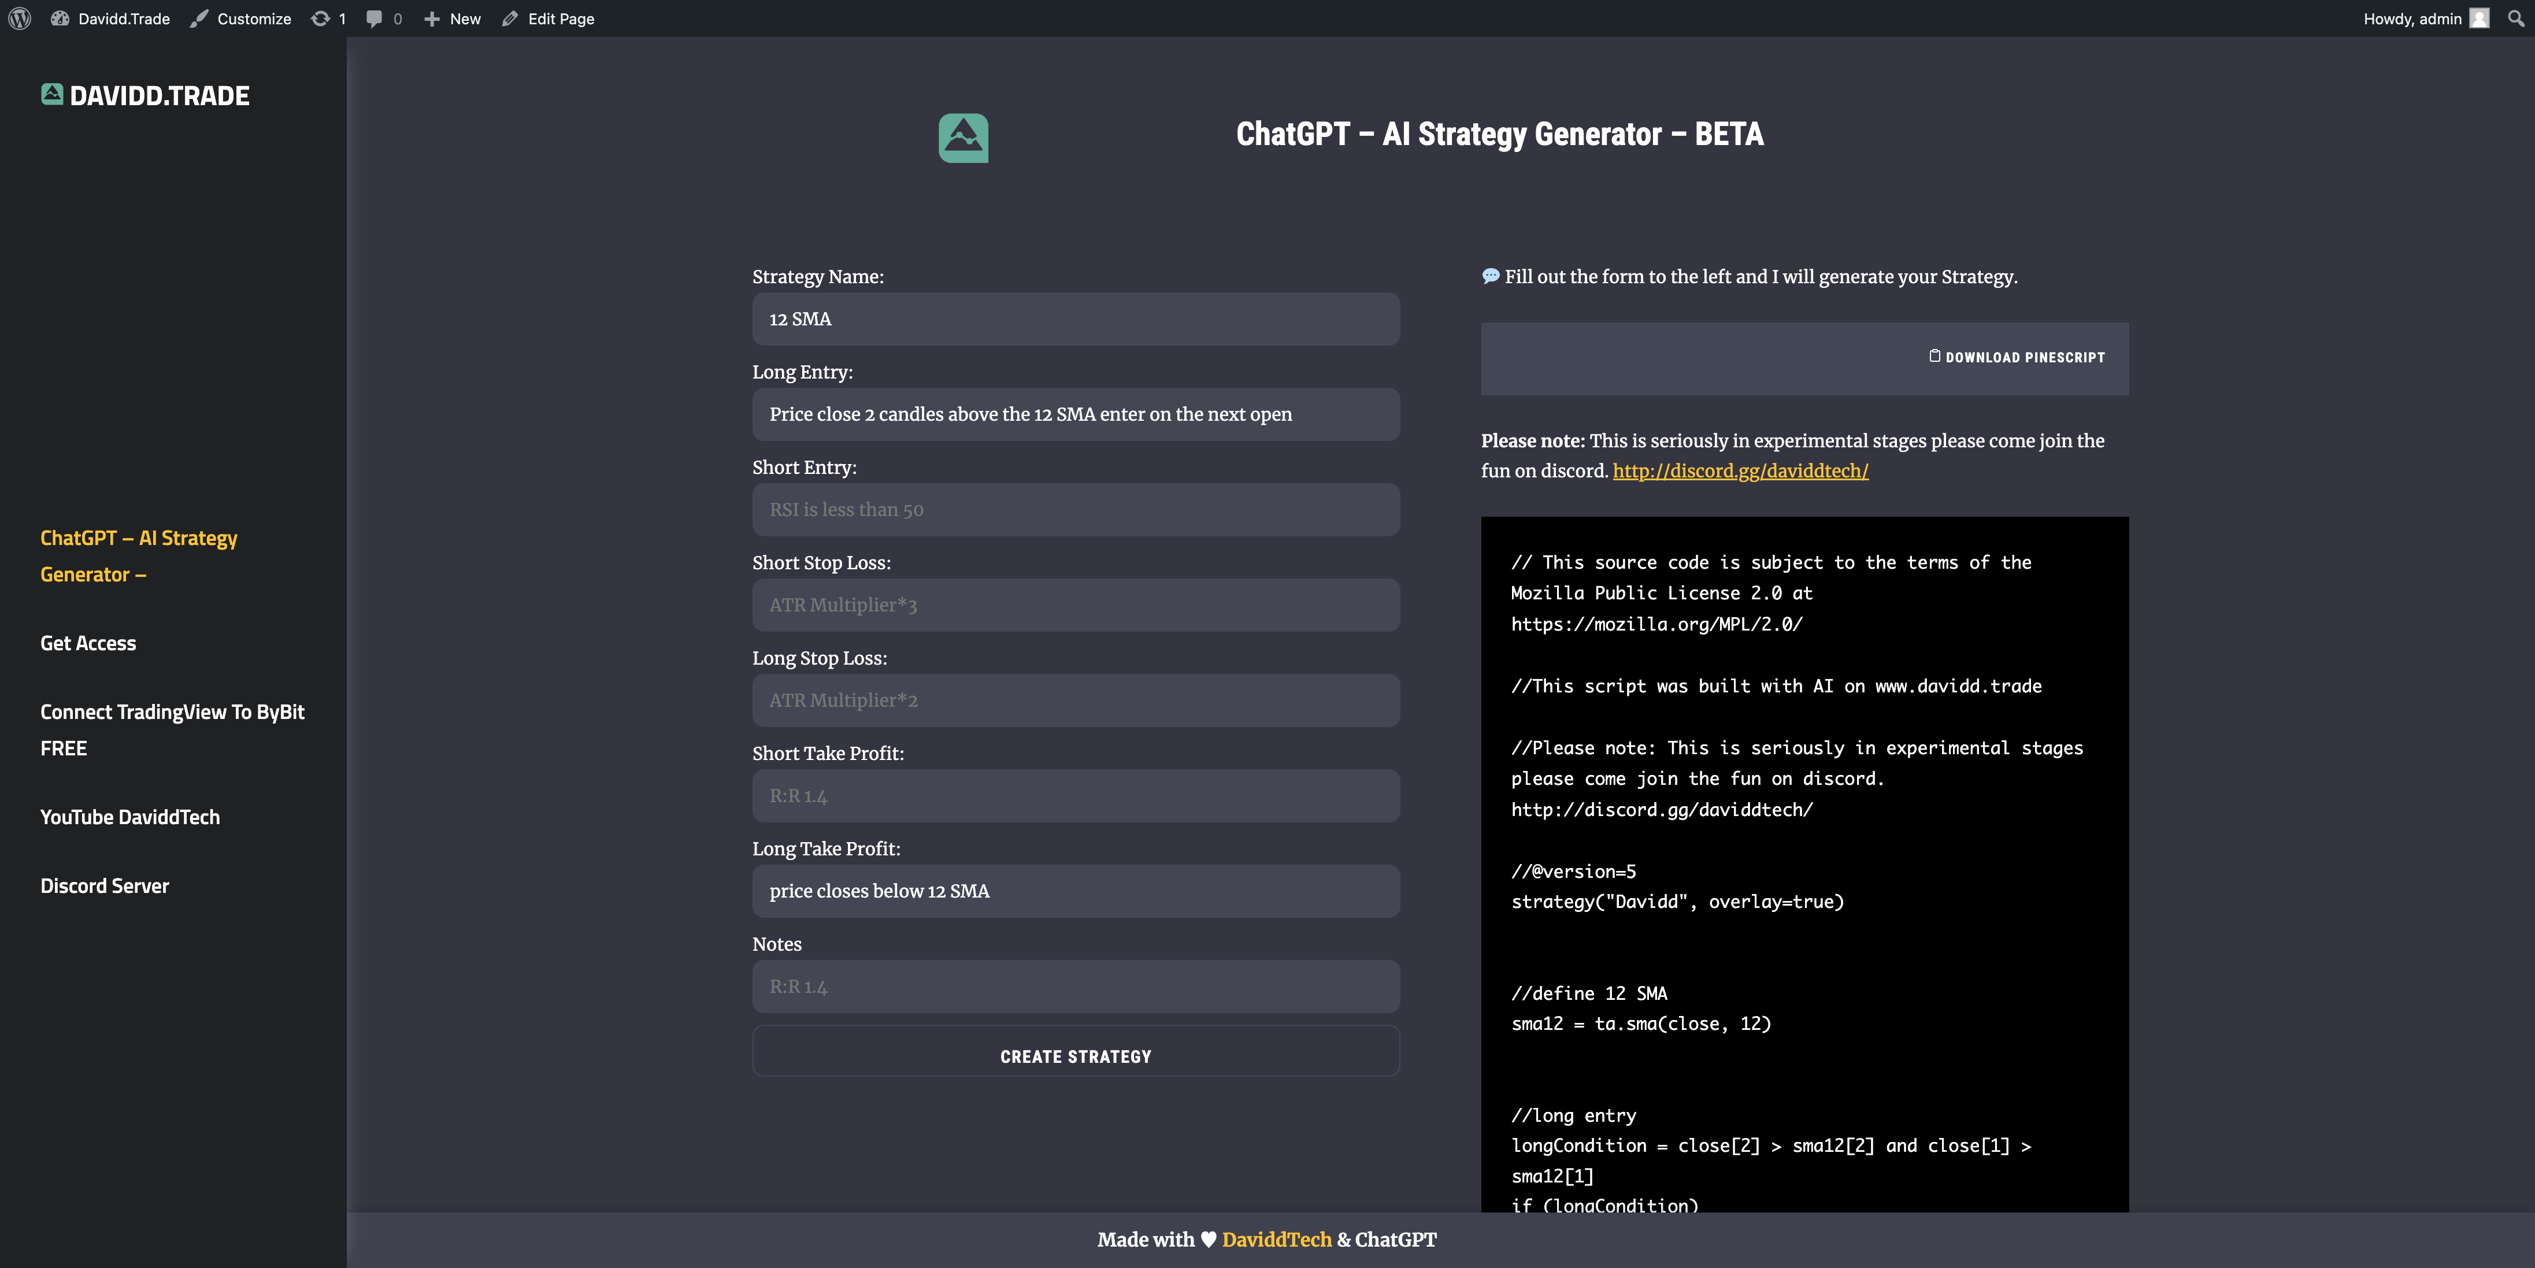Image resolution: width=2535 pixels, height=1268 pixels.
Task: Open the Get Access sidebar link
Action: point(88,643)
